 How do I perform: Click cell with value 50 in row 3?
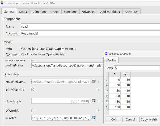[x=115, y=91]
